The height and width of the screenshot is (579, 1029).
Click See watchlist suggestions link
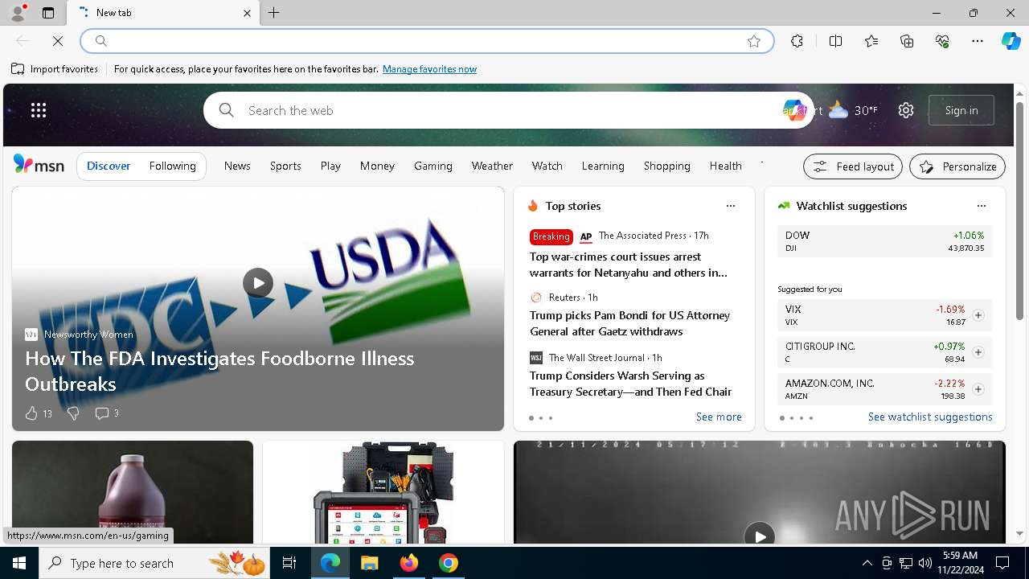click(x=930, y=417)
